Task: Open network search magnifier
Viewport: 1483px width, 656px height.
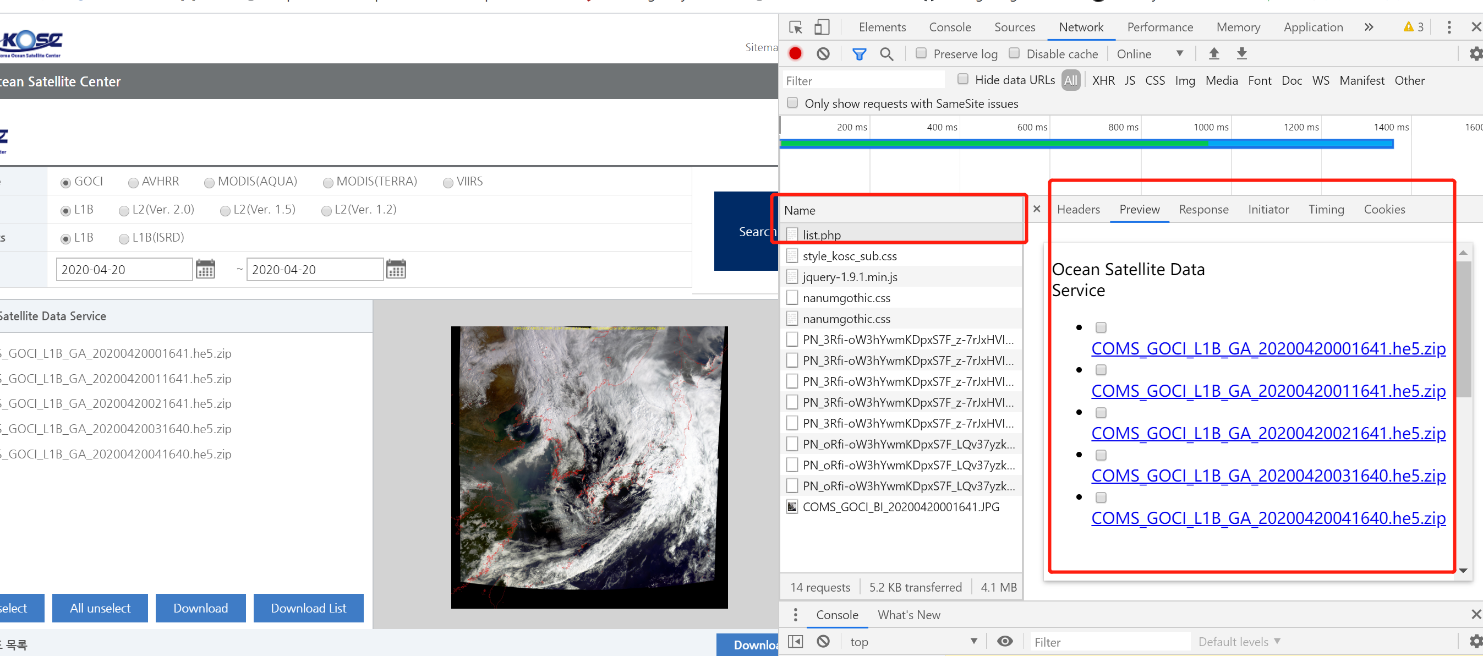Action: coord(886,53)
